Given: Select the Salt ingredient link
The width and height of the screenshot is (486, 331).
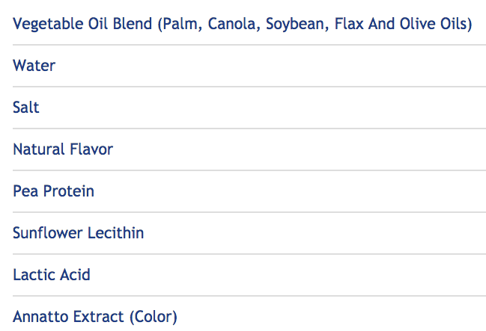Looking at the screenshot, I should pyautogui.click(x=26, y=108).
